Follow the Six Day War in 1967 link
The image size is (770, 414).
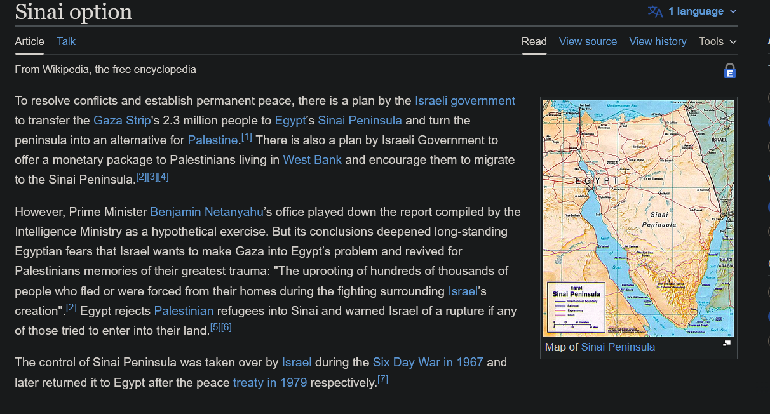tap(428, 362)
